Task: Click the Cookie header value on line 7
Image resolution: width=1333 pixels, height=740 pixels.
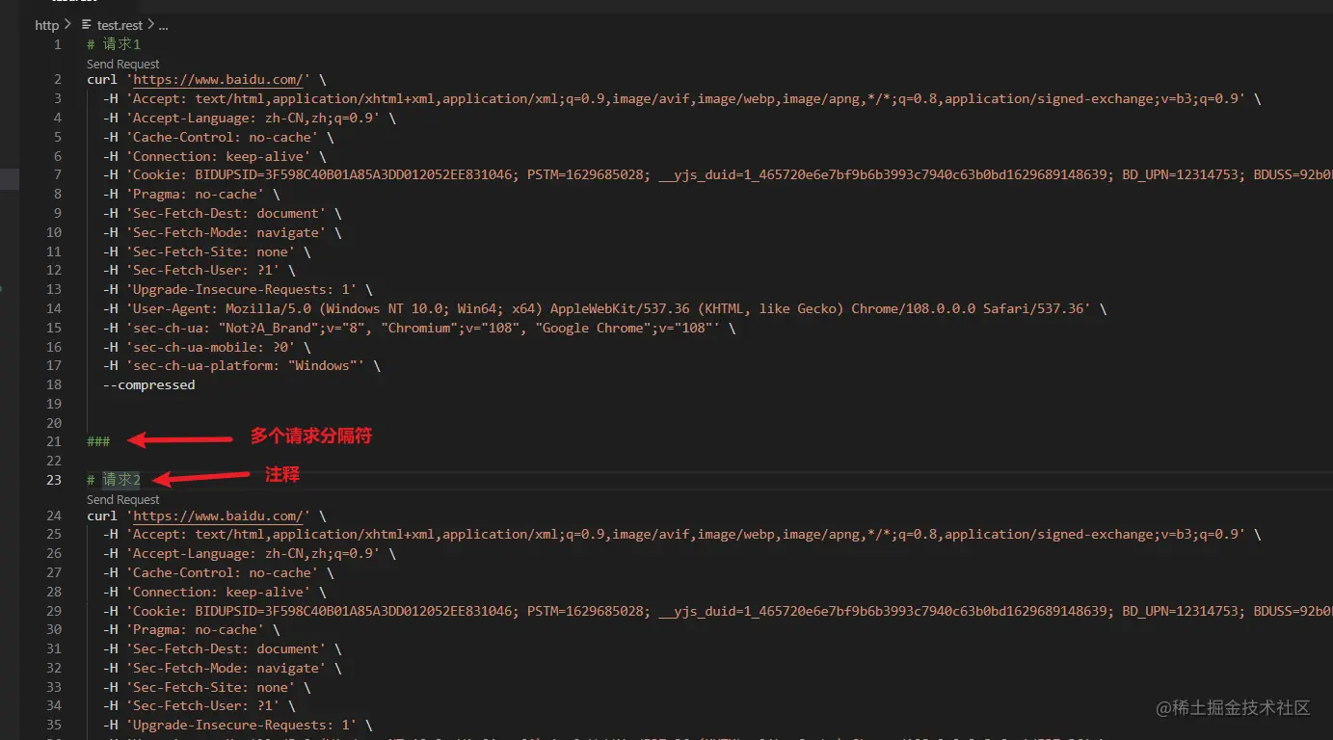Action: [386, 174]
